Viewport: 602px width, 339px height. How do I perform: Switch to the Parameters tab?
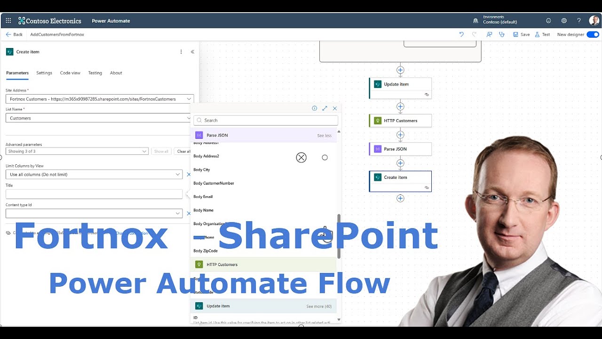coord(17,73)
